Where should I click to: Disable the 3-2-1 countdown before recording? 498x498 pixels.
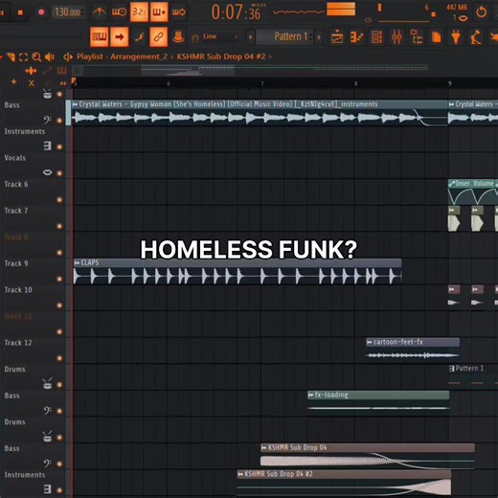139,12
